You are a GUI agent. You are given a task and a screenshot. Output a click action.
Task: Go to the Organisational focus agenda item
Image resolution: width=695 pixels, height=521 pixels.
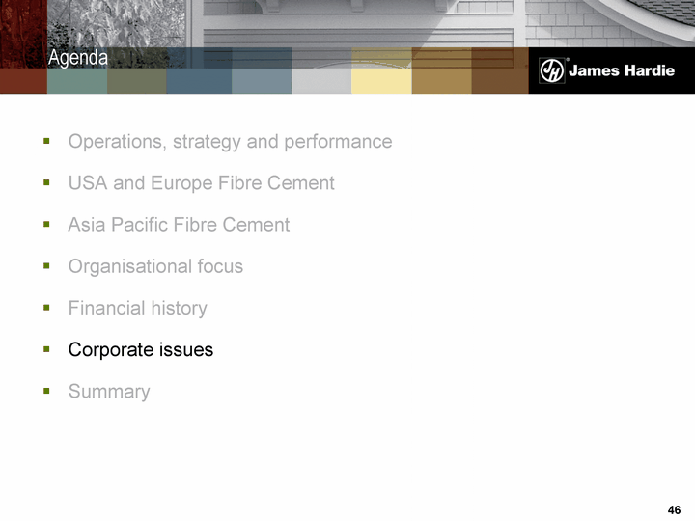(155, 266)
